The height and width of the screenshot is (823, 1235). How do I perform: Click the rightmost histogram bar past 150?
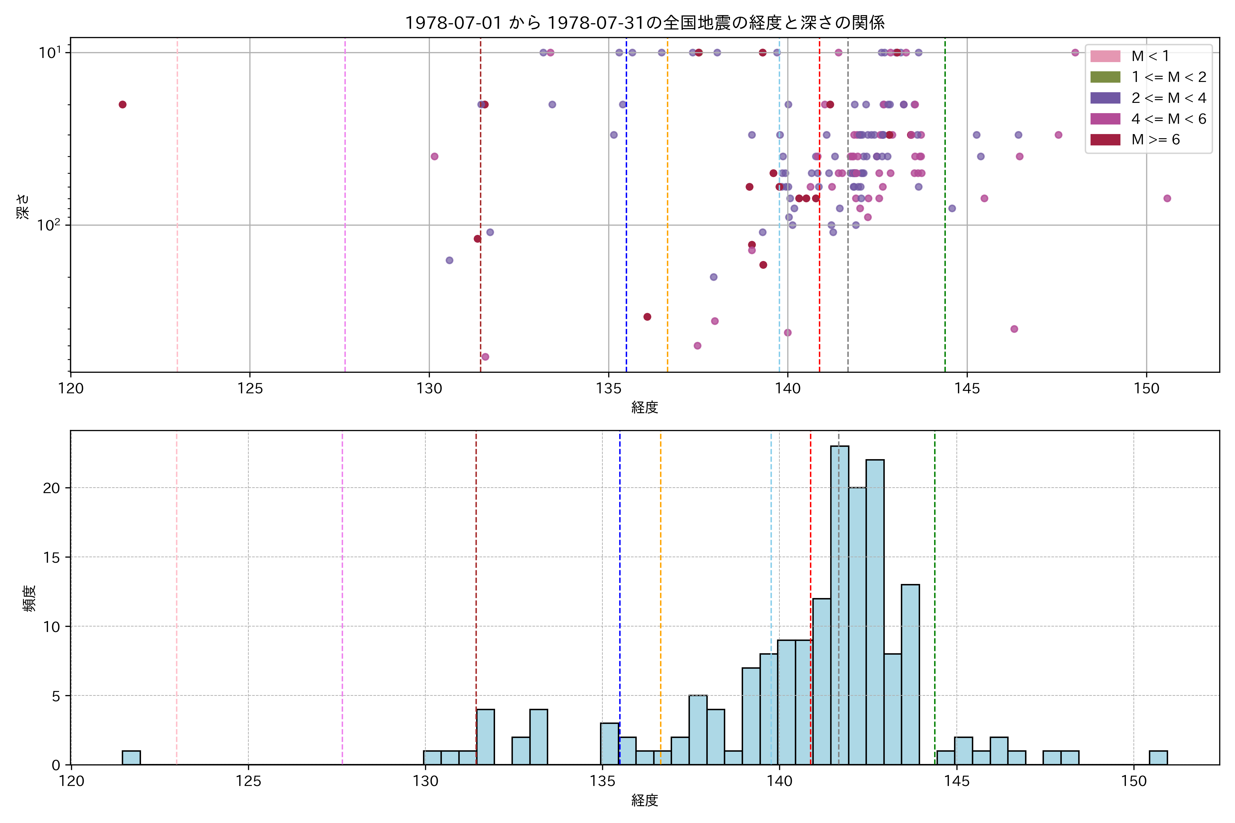(x=1158, y=758)
